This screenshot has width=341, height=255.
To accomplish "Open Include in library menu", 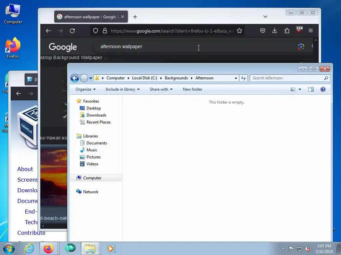I will coord(123,89).
